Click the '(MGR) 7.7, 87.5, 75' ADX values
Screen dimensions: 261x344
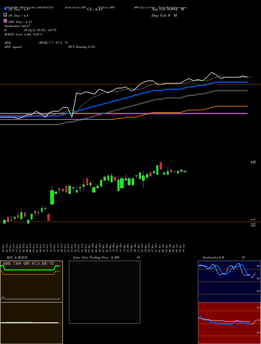tap(53, 43)
